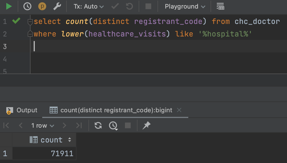Click the 'chc_doctor' table name in the query
This screenshot has height=163, width=287.
[x=257, y=22]
